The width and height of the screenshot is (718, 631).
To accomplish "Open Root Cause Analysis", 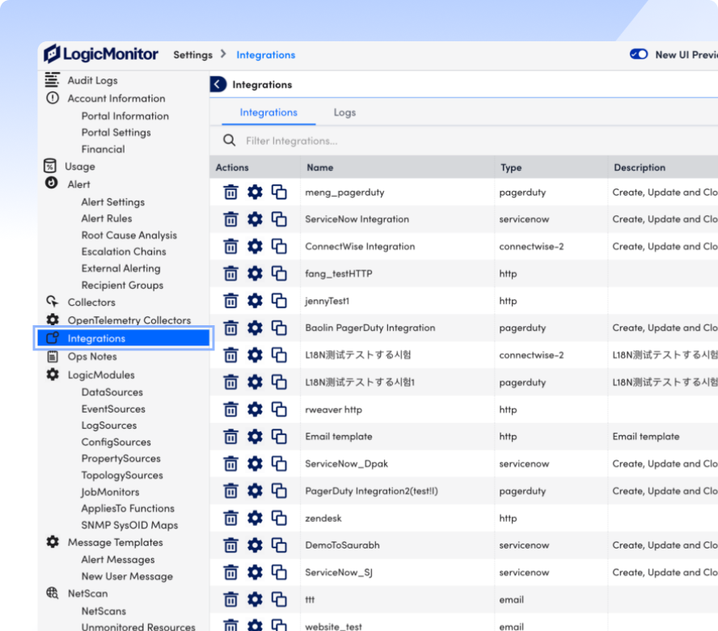I will (129, 235).
